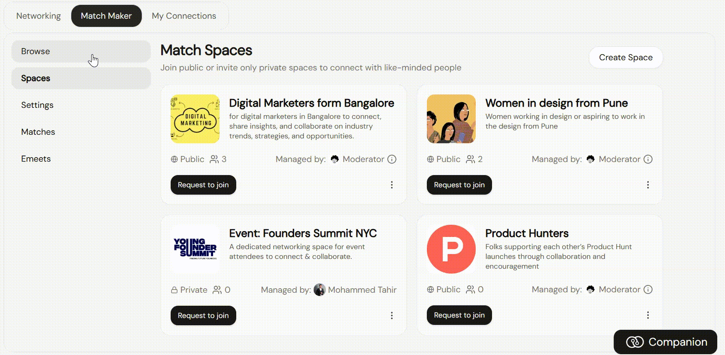Screen dimensions: 725x355
Task: Click Mohammed Tahir's avatar
Action: (320, 290)
